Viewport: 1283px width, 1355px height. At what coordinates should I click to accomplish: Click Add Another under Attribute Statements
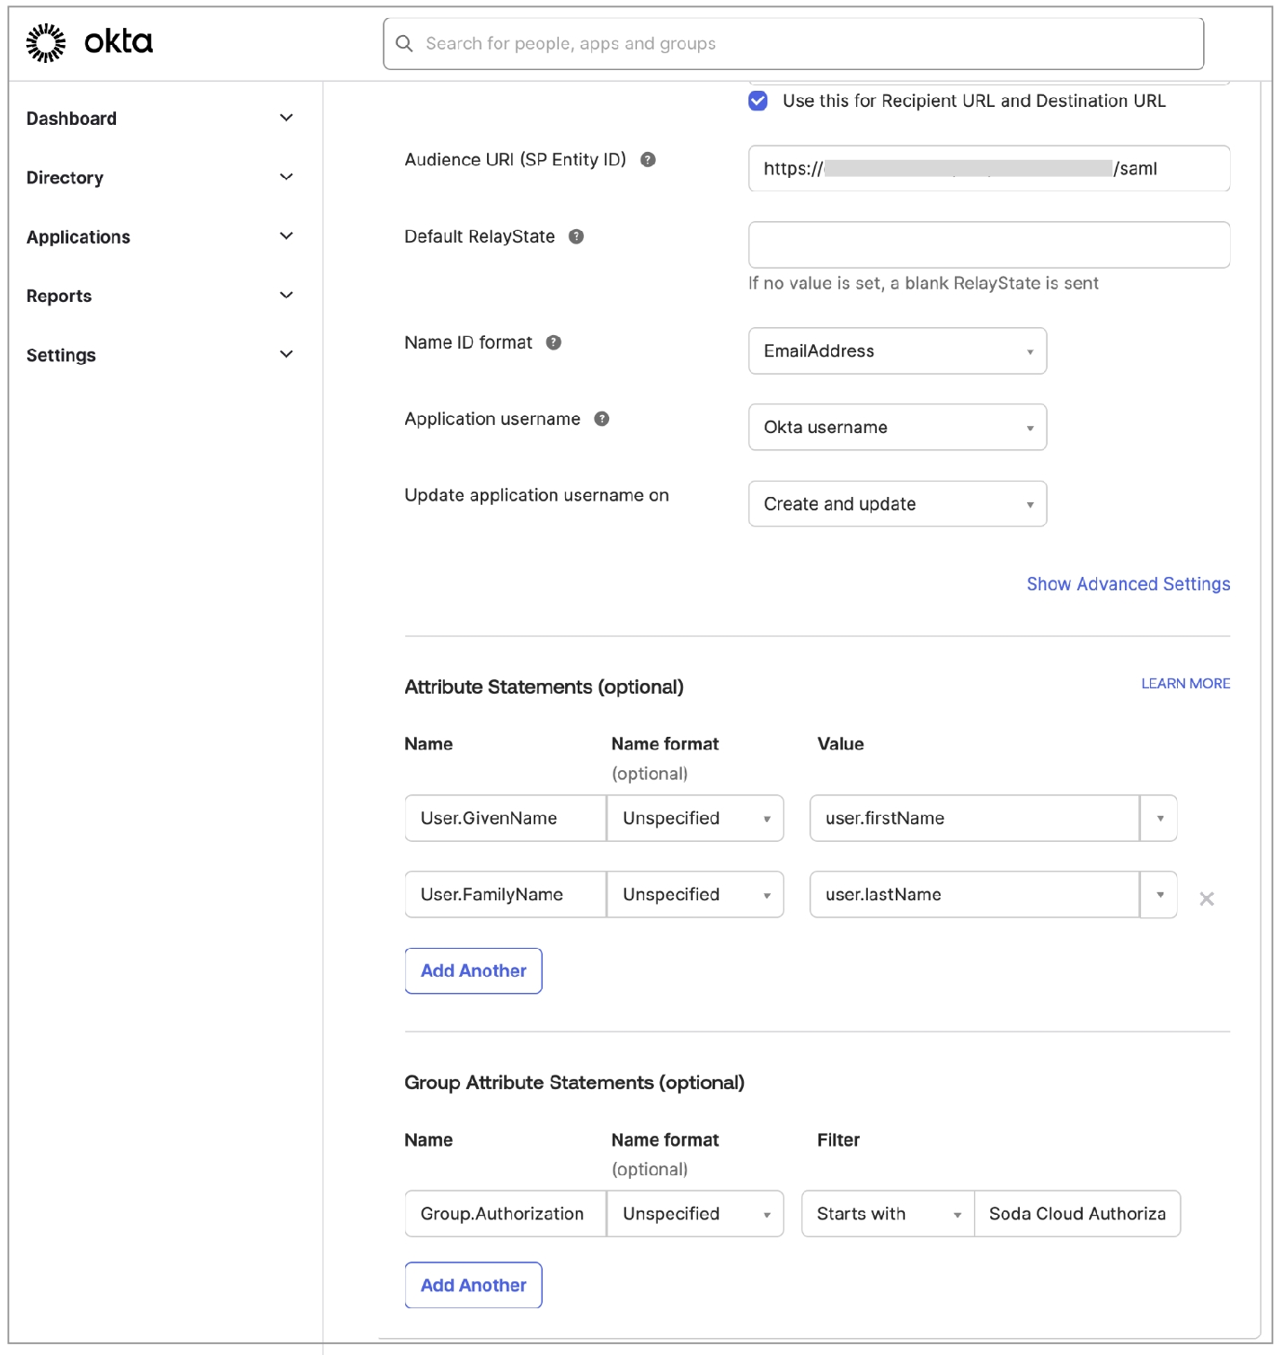tap(473, 971)
